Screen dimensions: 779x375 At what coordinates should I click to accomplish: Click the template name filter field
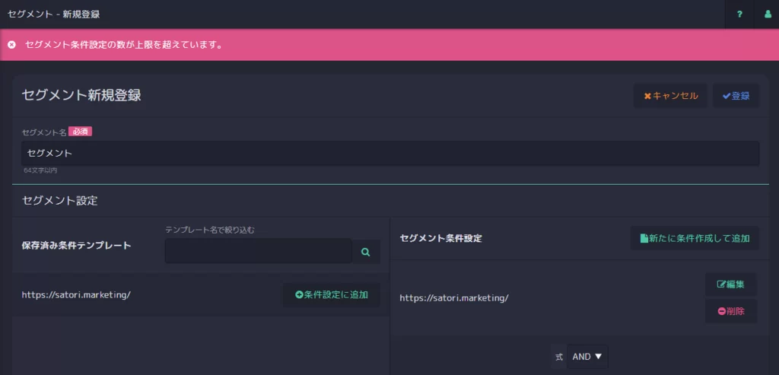coord(259,251)
